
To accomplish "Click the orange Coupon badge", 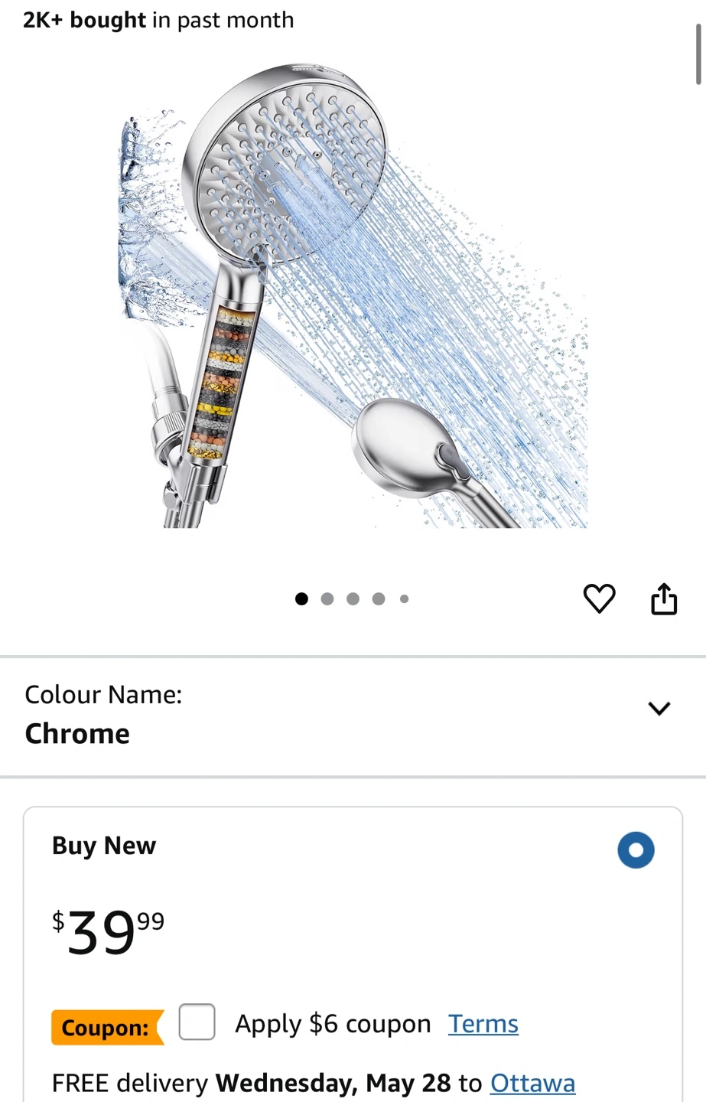I will 108,1027.
